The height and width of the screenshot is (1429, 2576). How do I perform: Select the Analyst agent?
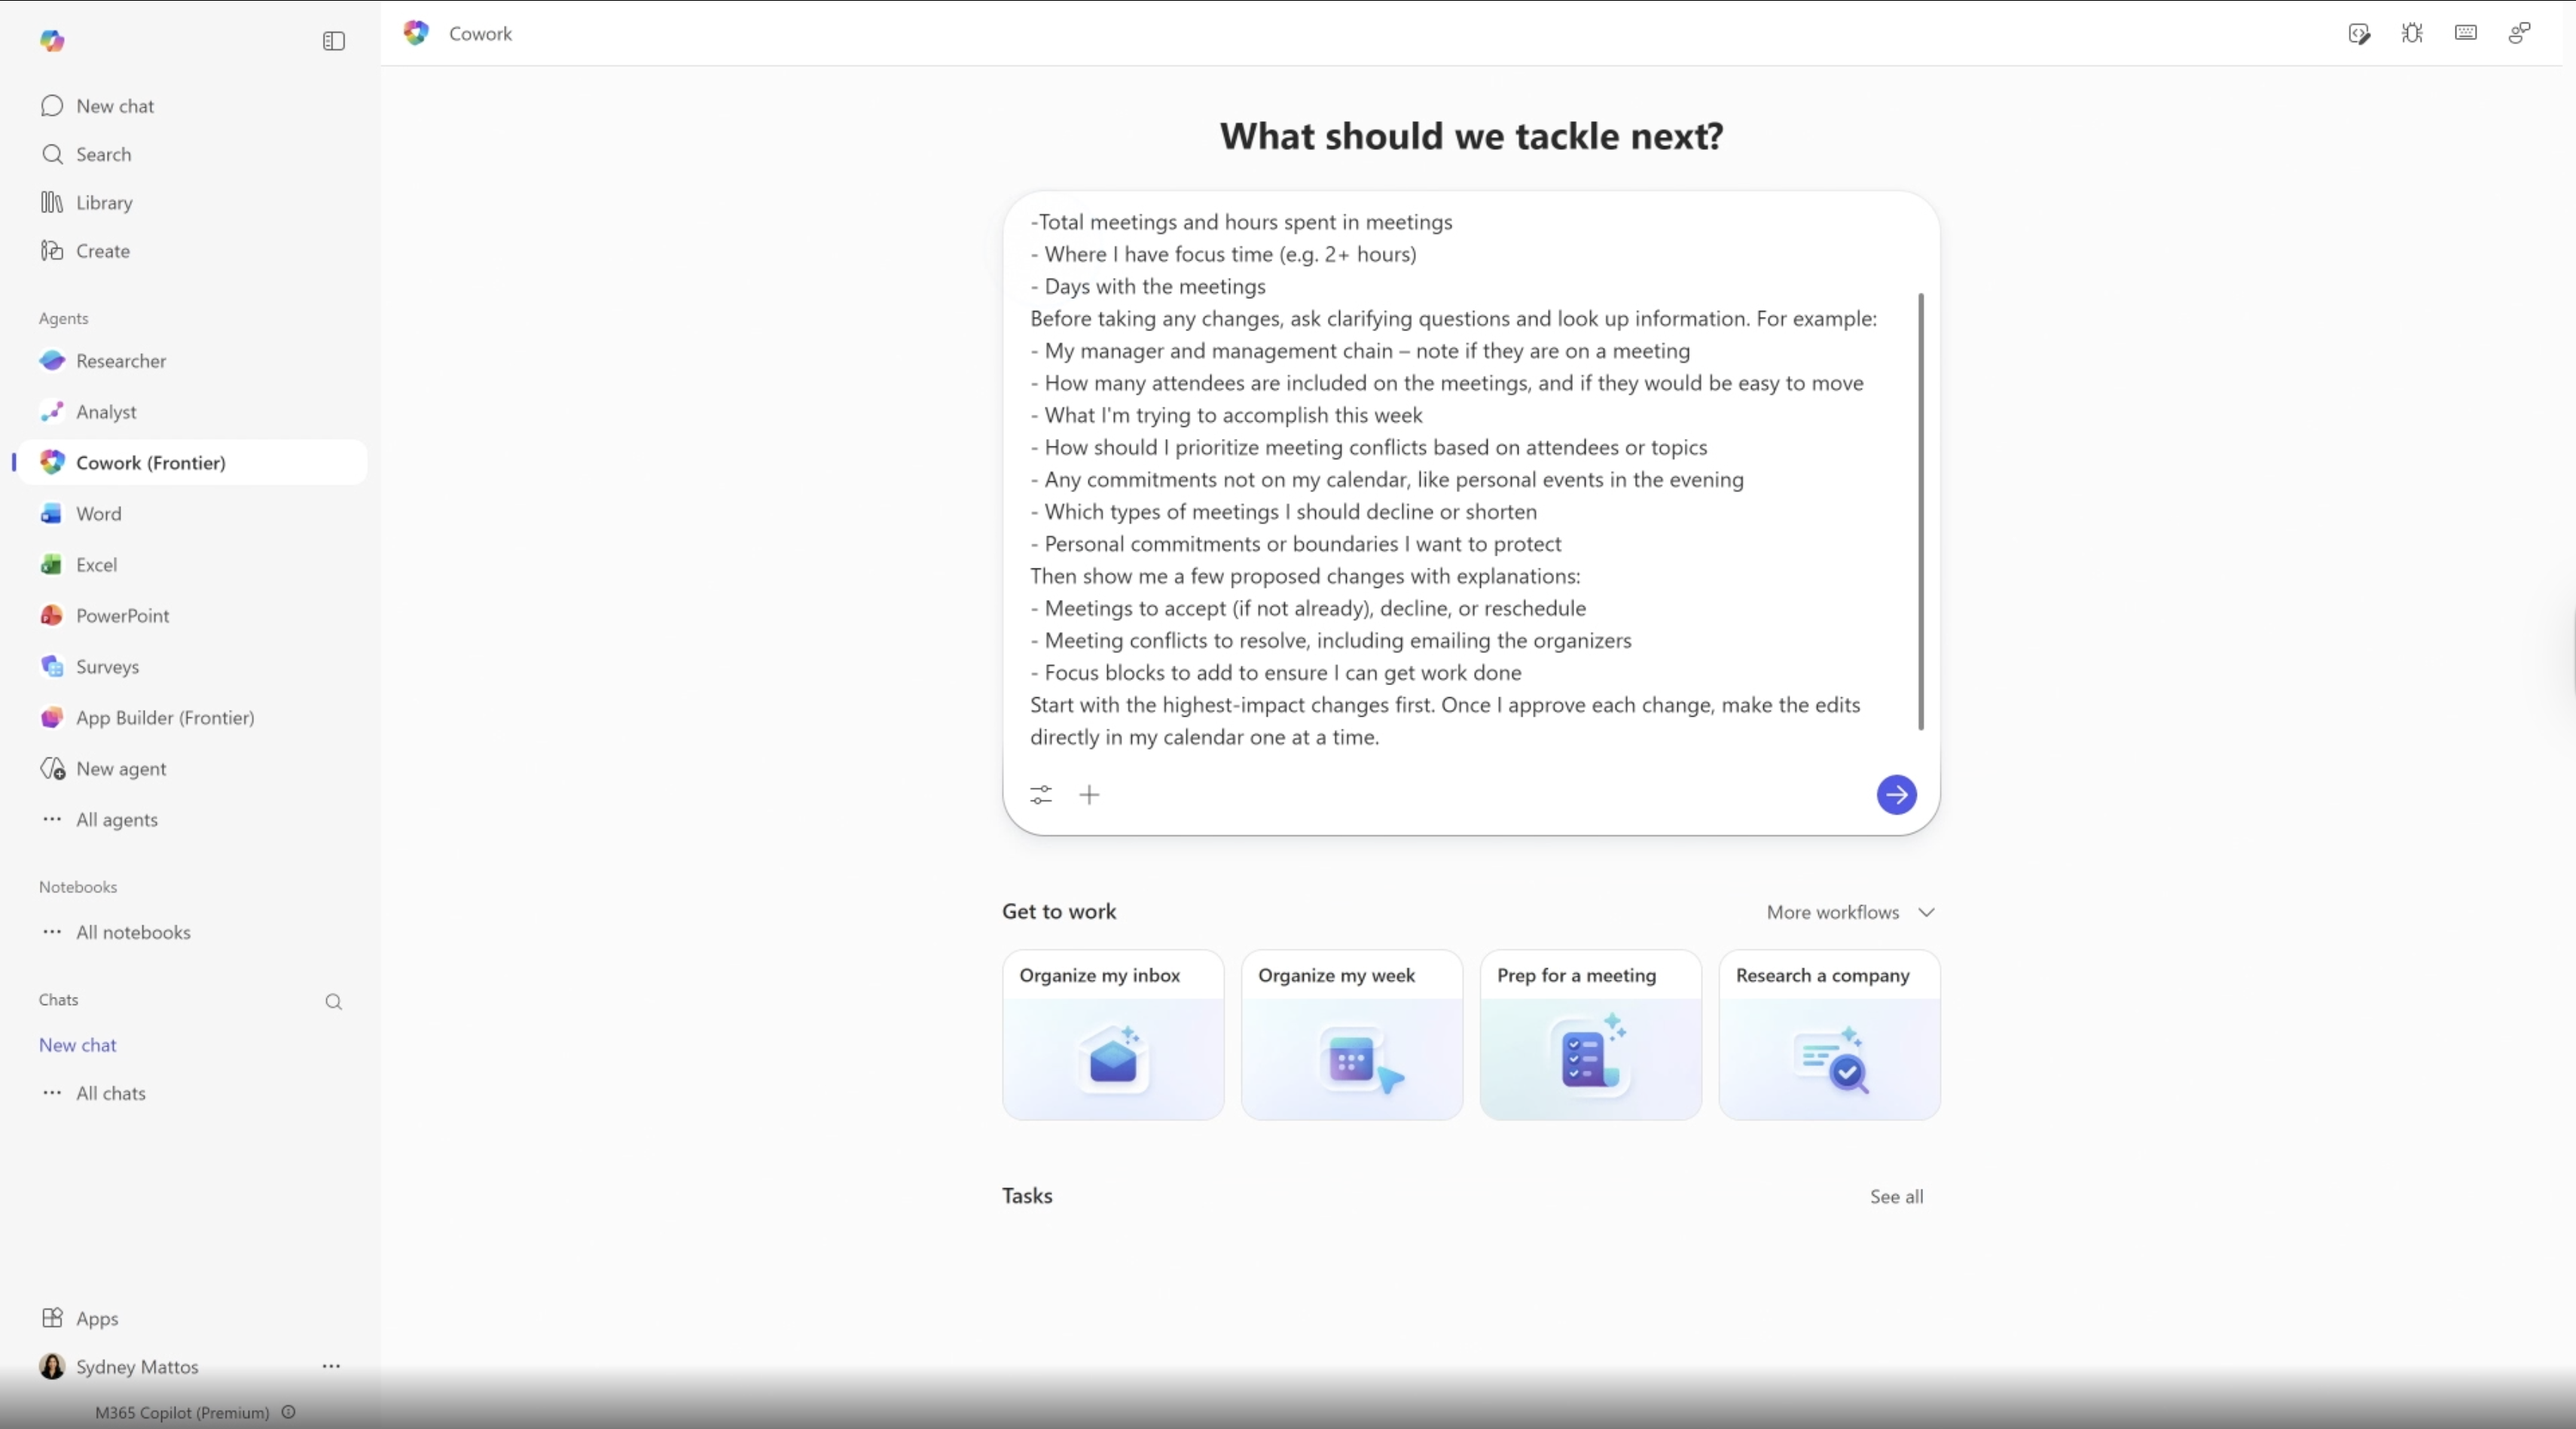pyautogui.click(x=106, y=412)
